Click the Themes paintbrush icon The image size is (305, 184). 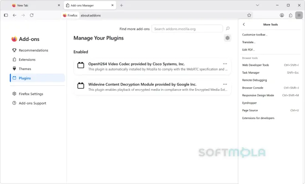(x=14, y=69)
